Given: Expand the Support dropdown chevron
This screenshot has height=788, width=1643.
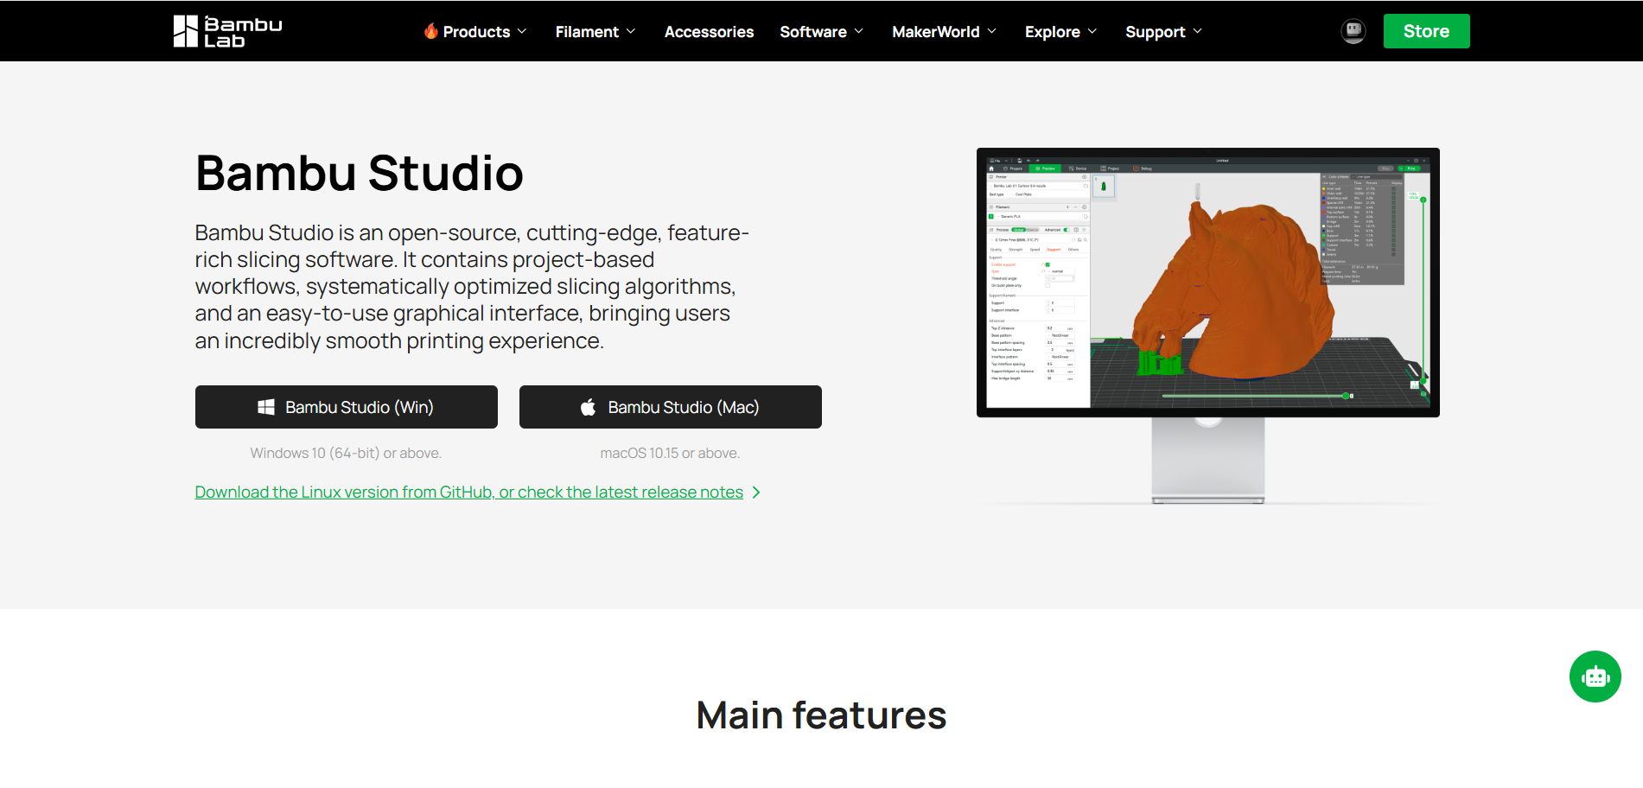Looking at the screenshot, I should (1198, 31).
